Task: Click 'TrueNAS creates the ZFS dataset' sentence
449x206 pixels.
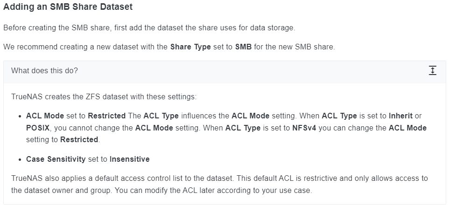Action: [104, 97]
